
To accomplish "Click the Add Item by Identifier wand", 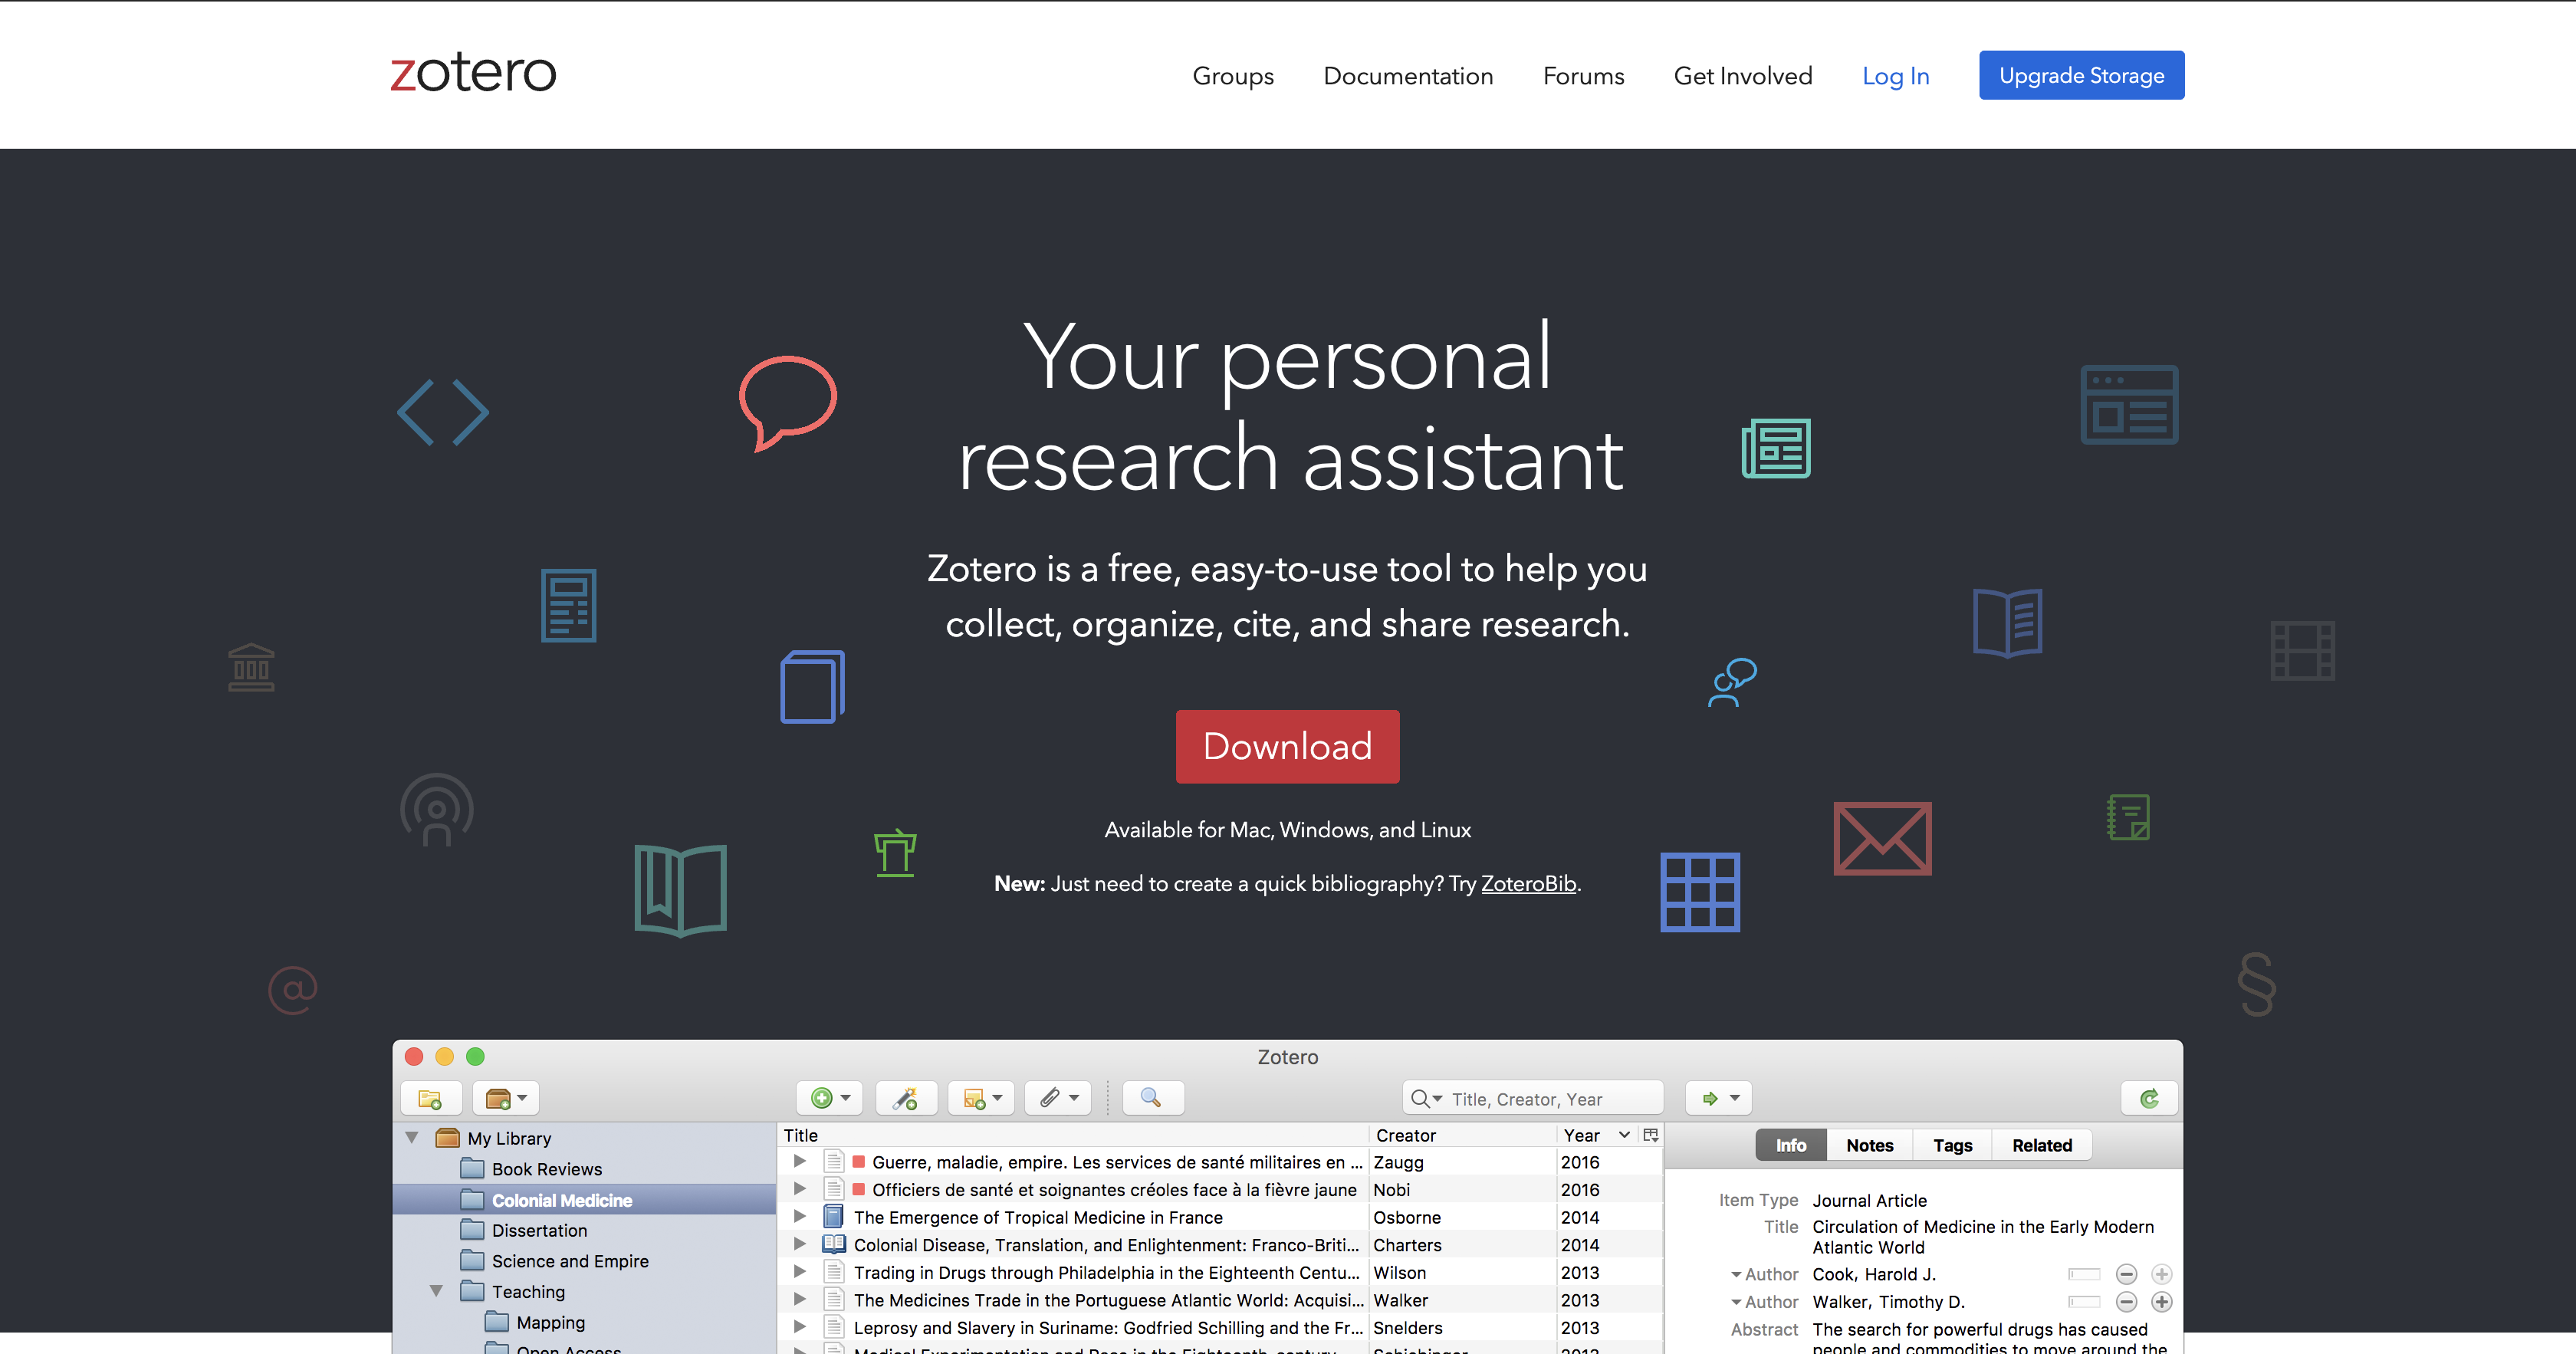I will [906, 1098].
